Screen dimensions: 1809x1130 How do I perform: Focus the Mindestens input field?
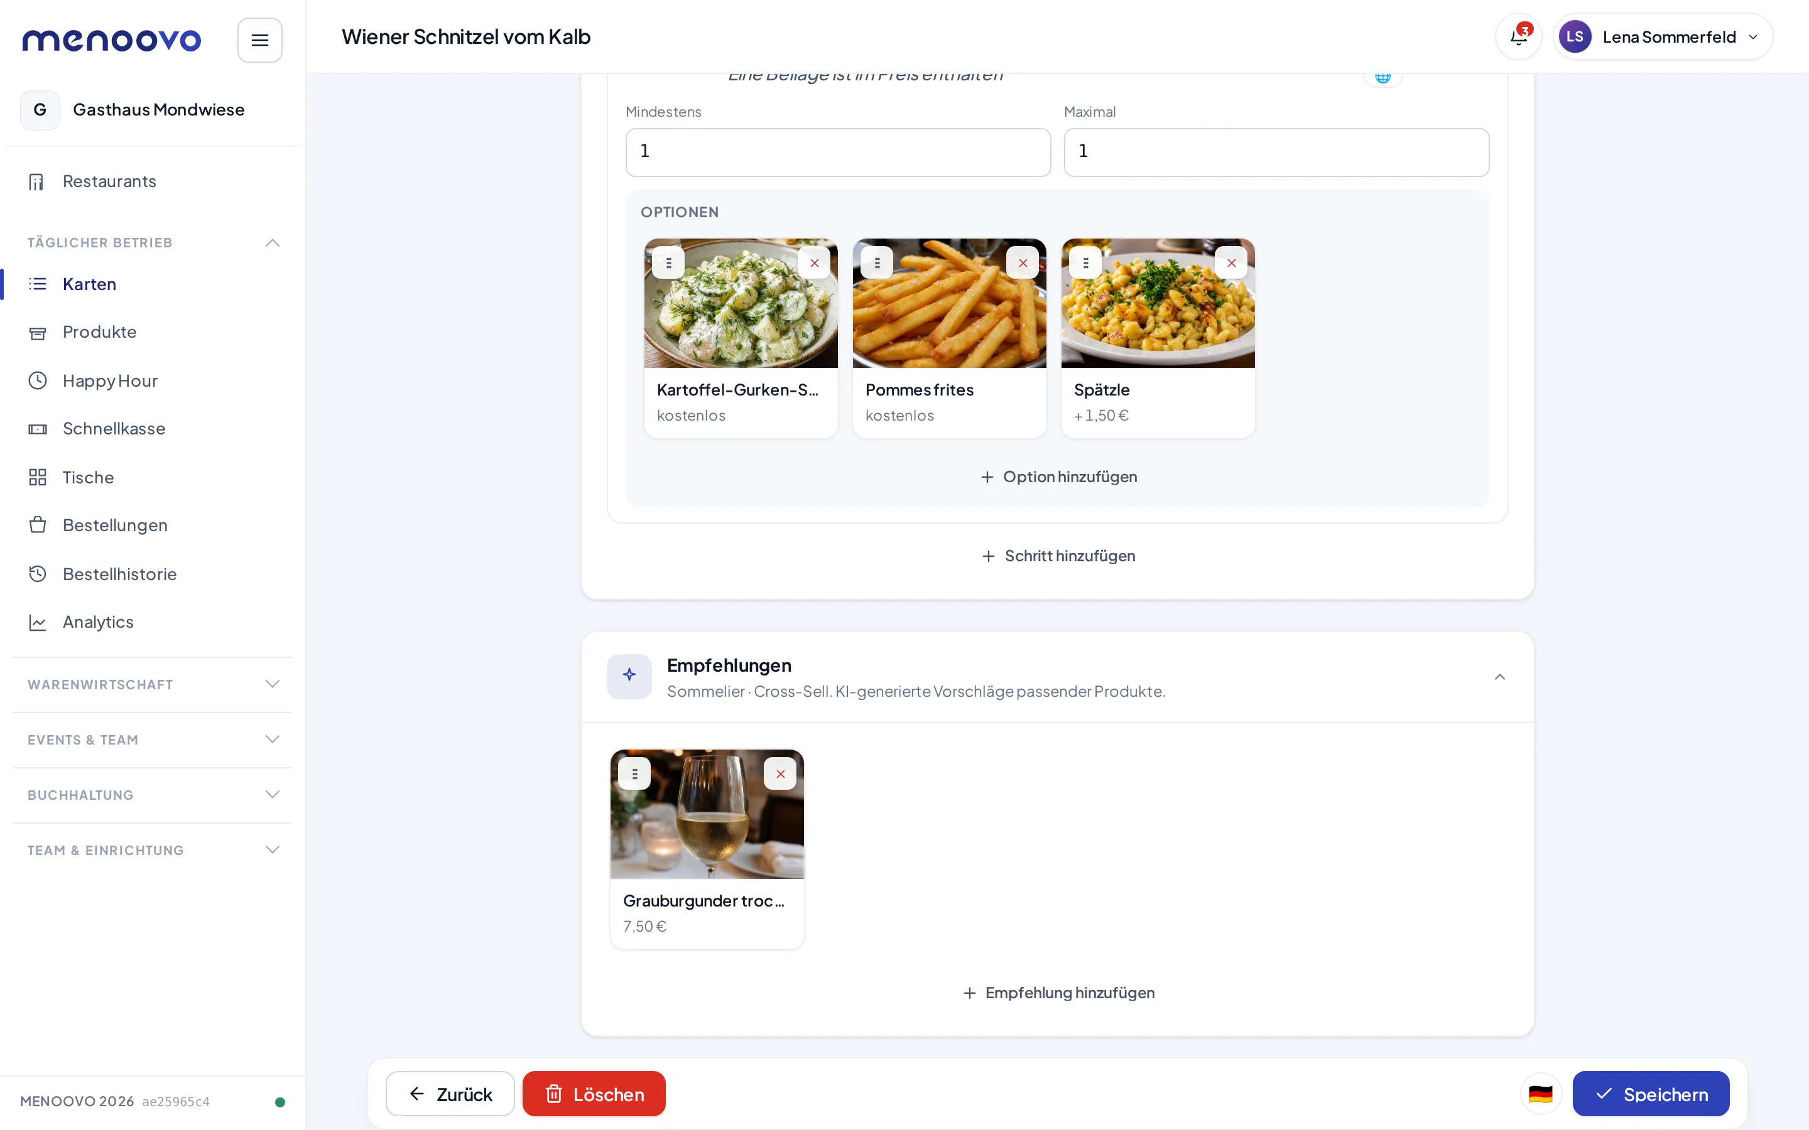[838, 152]
